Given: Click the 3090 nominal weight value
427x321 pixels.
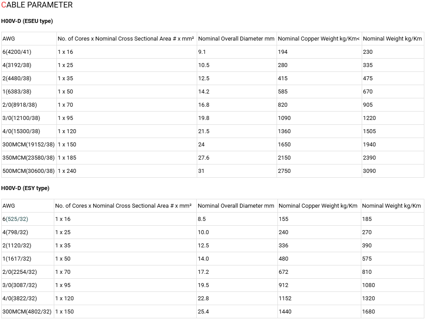Looking at the screenshot, I should (369, 171).
